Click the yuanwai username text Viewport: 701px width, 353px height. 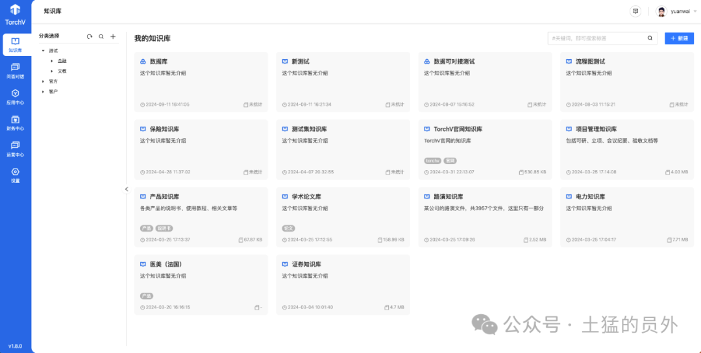[x=680, y=12]
